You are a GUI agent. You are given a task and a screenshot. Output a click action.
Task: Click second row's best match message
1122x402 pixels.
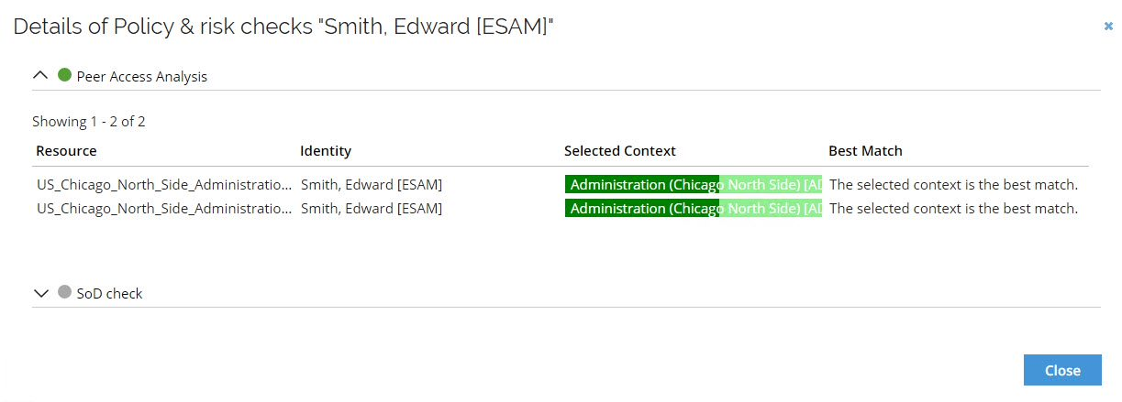(953, 208)
